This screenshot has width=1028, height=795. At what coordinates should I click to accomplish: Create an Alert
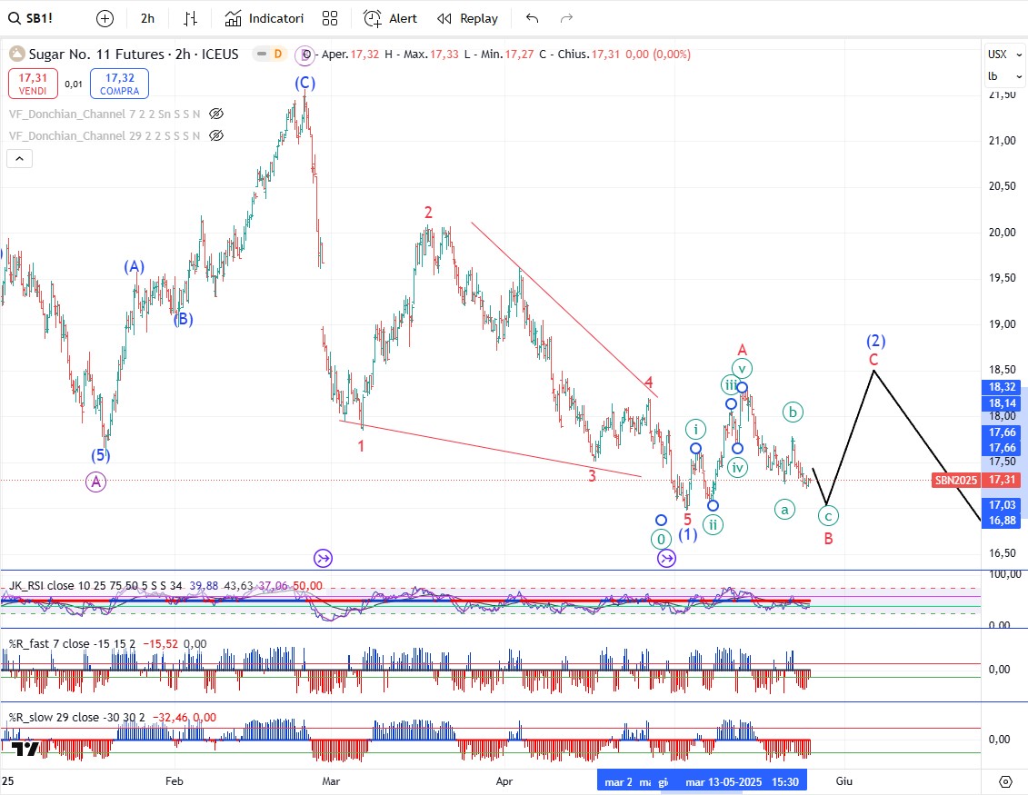click(x=390, y=18)
